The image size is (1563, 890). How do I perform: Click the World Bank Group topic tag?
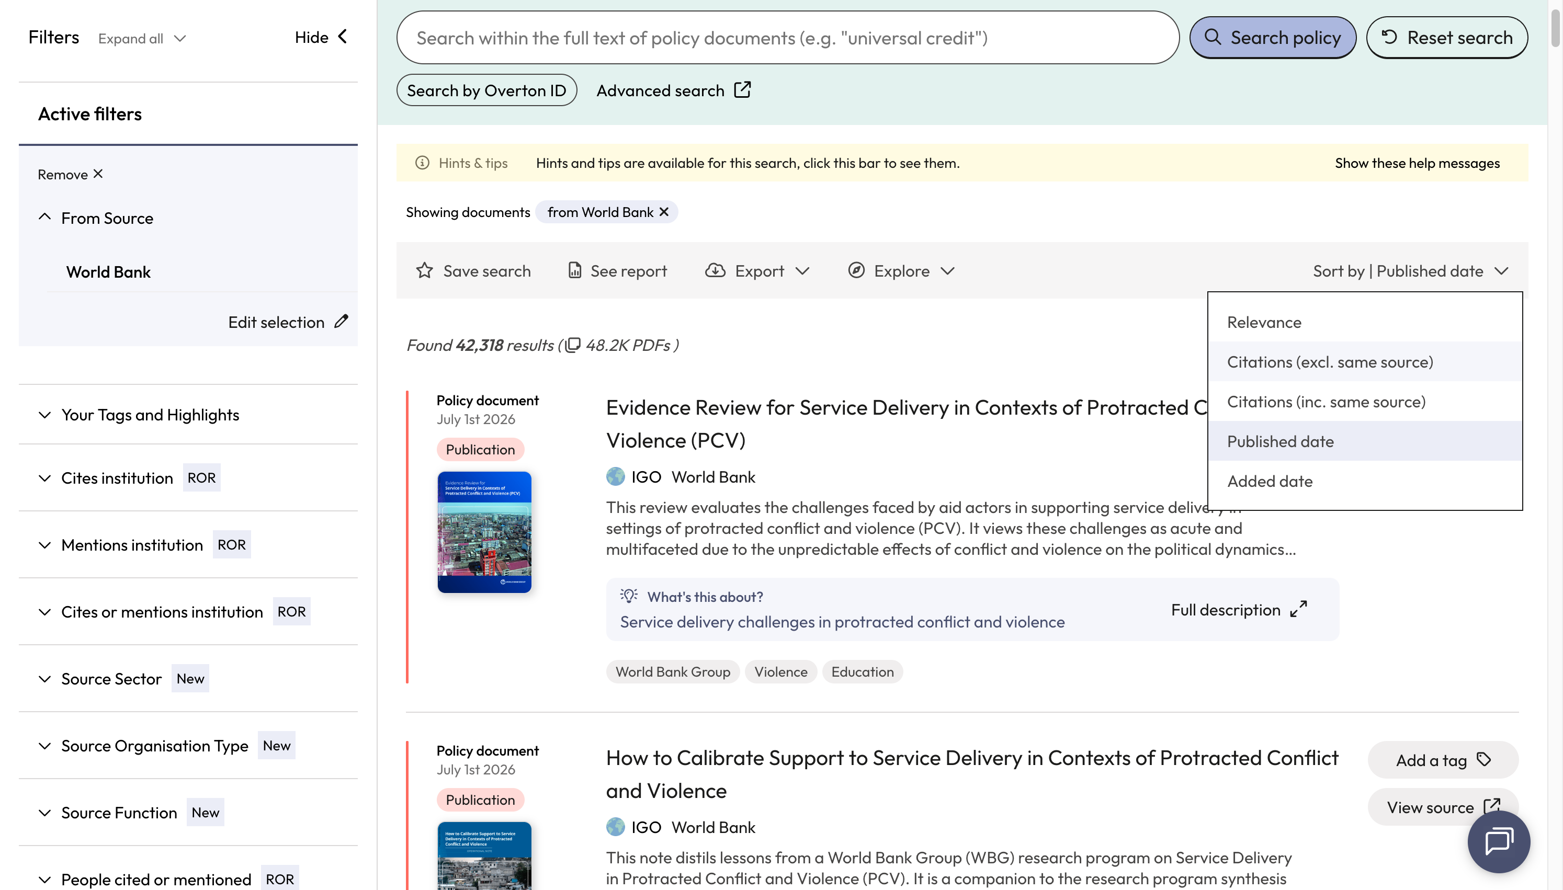(672, 671)
